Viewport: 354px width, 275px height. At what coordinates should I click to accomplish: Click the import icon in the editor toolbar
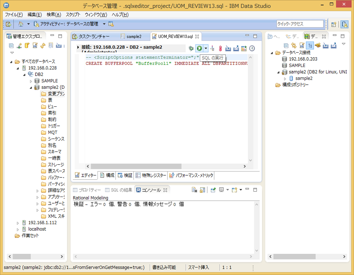(x=228, y=48)
